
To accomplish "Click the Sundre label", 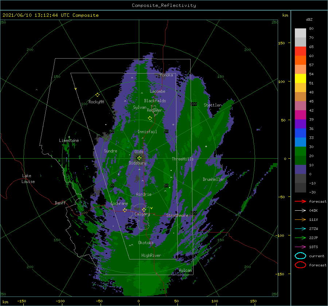I will [x=110, y=151].
